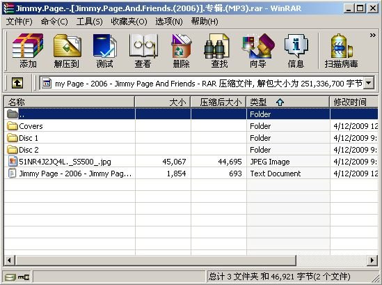Maximize the WinRAR window
Viewport: 382px width, 285px height.
pos(360,8)
